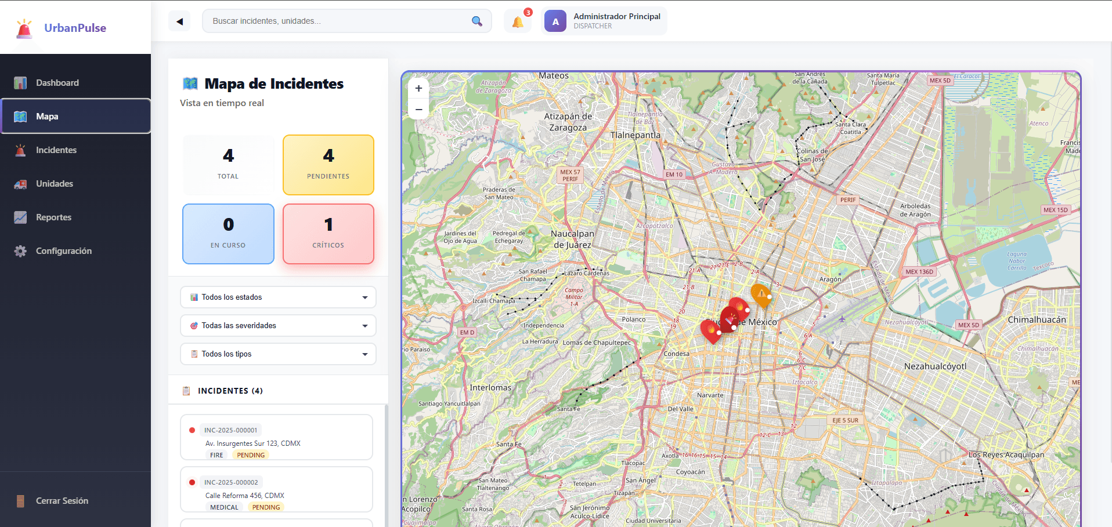
Task: Select the leftmost red fire marker
Action: [710, 330]
